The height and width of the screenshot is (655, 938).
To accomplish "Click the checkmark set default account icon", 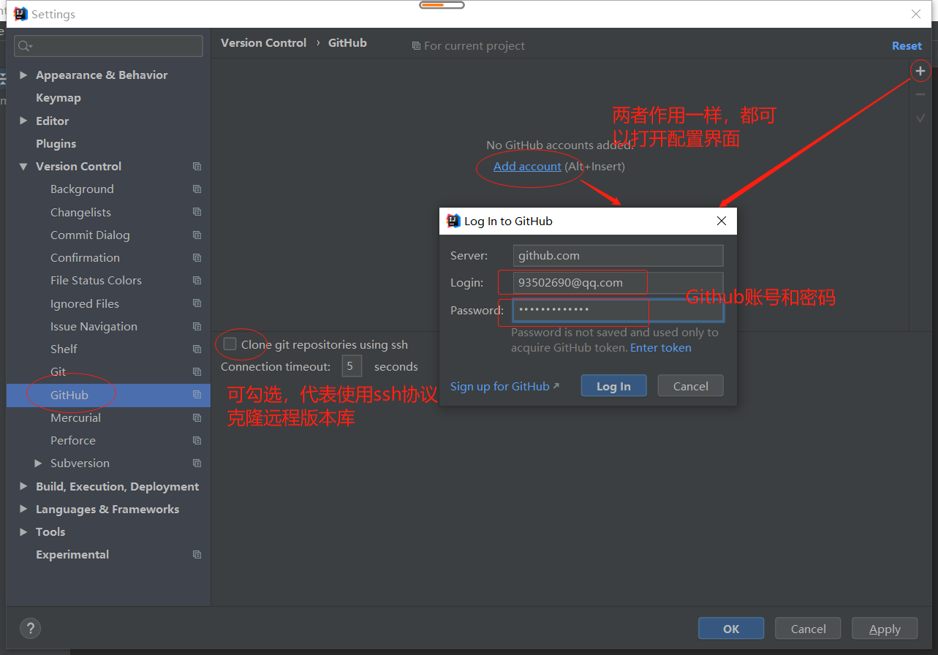I will tap(920, 118).
